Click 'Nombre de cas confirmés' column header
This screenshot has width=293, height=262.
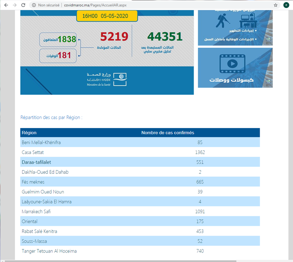pos(168,132)
